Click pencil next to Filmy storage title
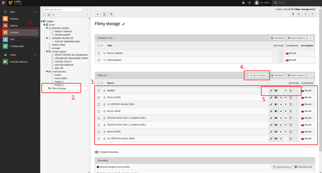This screenshot has height=173, width=322. (124, 24)
